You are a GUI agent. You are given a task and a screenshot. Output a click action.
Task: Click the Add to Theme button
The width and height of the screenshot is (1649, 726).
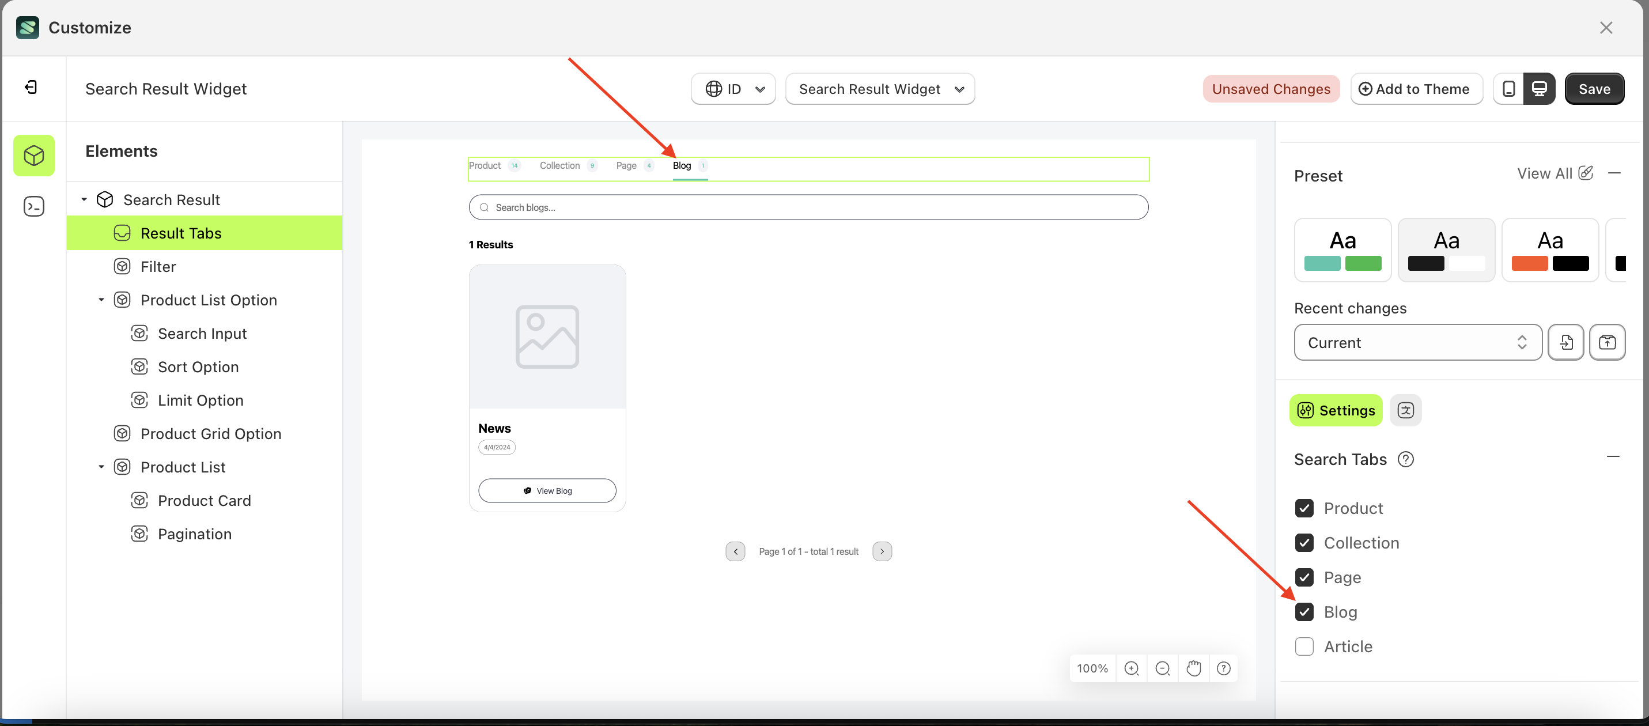coord(1416,88)
